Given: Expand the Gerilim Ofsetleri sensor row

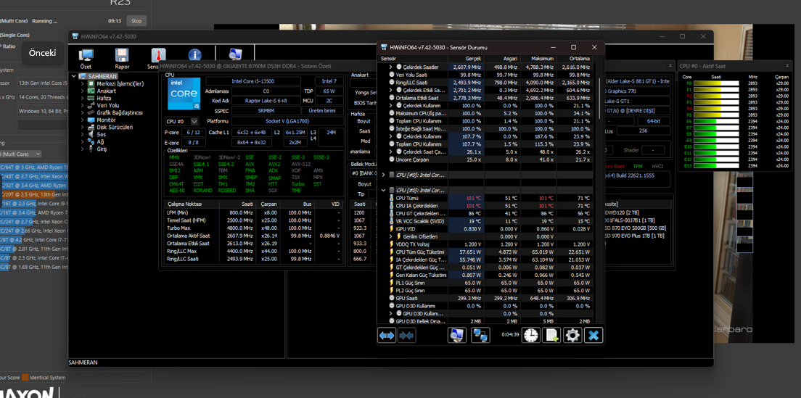Looking at the screenshot, I should click(391, 237).
